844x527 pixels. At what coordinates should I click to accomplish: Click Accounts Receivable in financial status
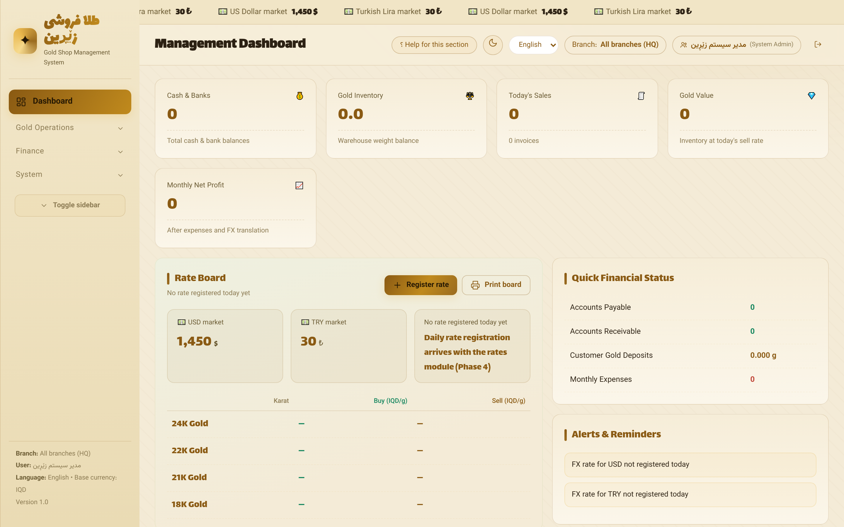pyautogui.click(x=690, y=331)
